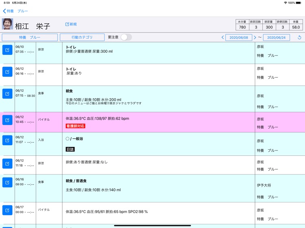The height and width of the screenshot is (228, 305).
Task: Click the refresh icon beside date range
Action: pos(300,37)
